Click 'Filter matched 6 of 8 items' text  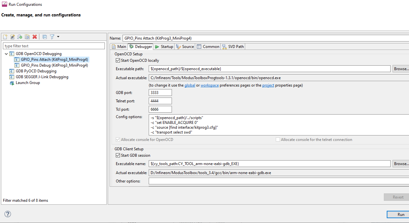[x=25, y=200]
